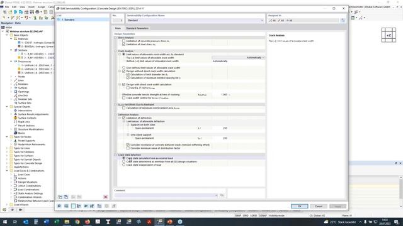Open Serviceability Configuration Name dropdown
Image resolution: width=403 pixels, height=226 pixels.
coord(262,20)
